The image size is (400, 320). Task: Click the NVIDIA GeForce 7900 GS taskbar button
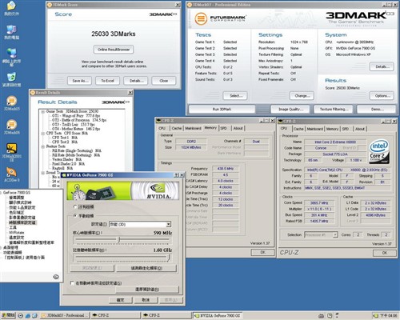point(218,315)
